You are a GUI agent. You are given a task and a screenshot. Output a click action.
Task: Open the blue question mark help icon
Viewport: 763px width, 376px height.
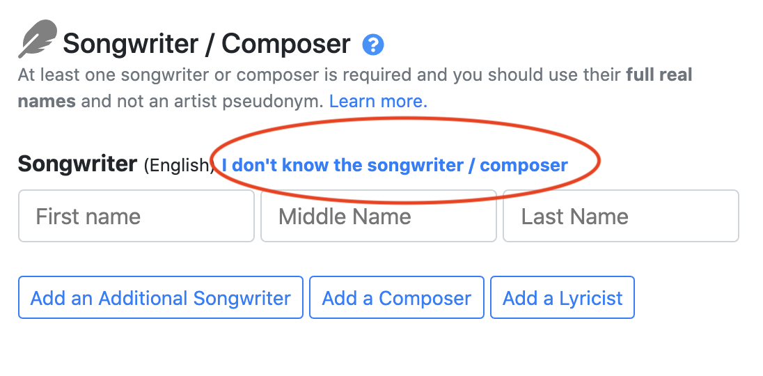(373, 45)
